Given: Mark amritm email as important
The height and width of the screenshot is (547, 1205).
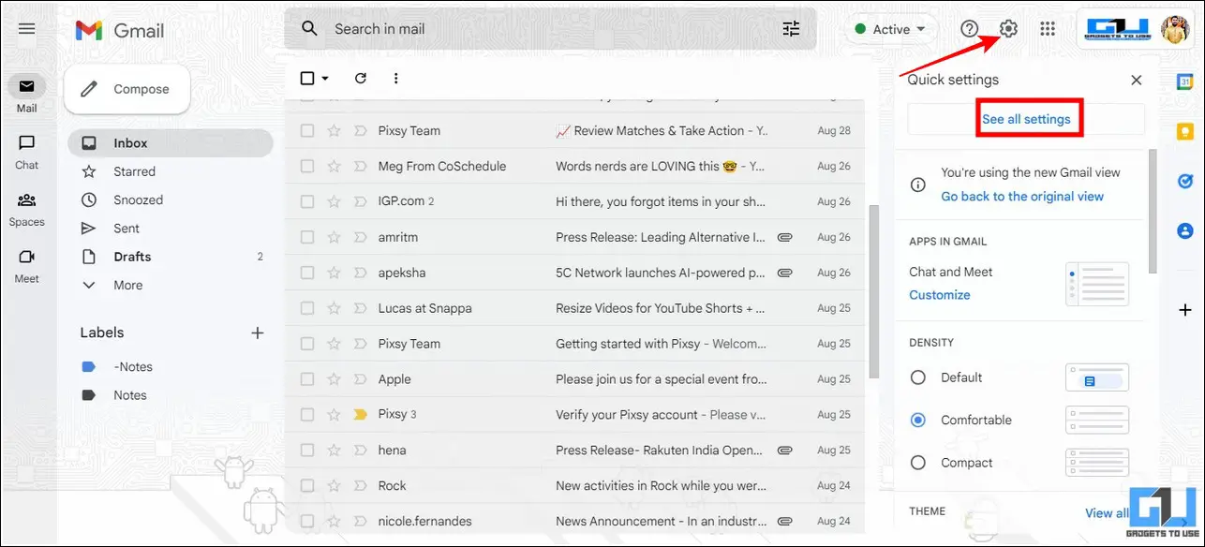Looking at the screenshot, I should 360,238.
